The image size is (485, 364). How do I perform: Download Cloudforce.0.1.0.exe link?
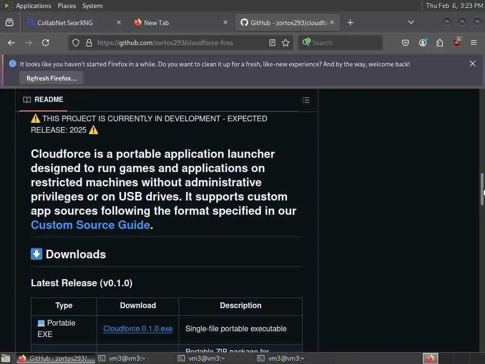138,329
